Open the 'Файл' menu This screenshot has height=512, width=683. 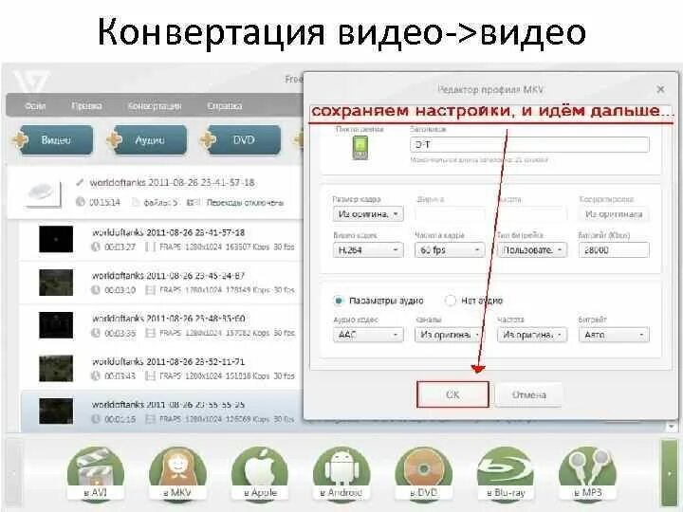click(x=35, y=106)
